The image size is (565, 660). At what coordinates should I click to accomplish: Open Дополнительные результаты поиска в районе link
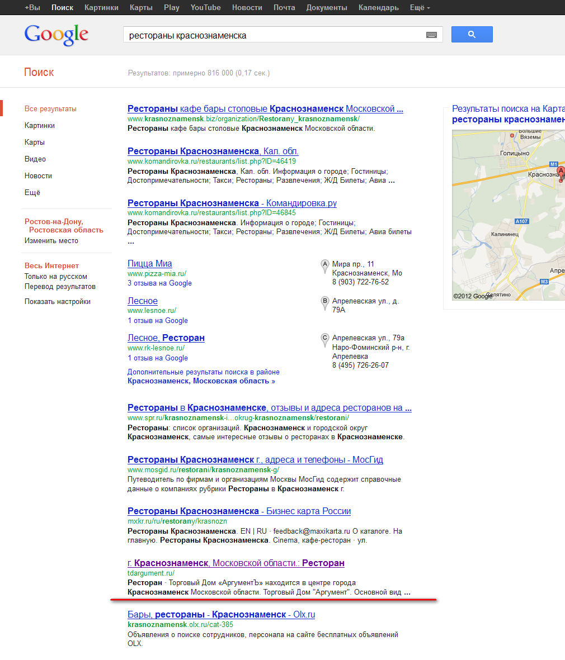click(x=204, y=376)
